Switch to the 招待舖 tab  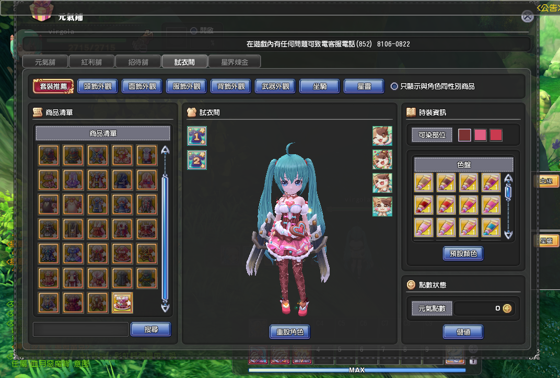(x=138, y=62)
